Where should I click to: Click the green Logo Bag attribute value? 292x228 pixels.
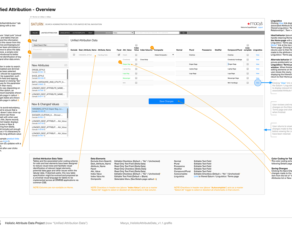pyautogui.click(x=126, y=74)
